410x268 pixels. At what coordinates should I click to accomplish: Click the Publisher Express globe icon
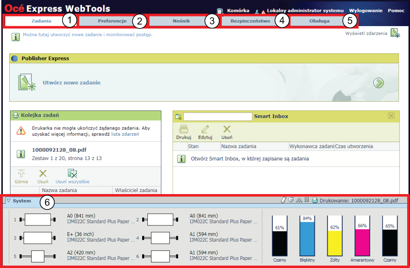pyautogui.click(x=15, y=58)
